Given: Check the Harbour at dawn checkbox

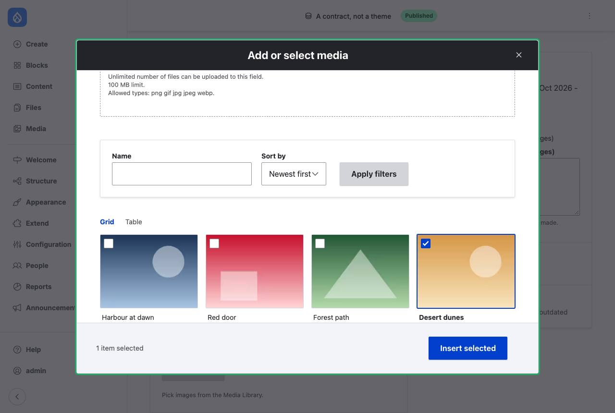Looking at the screenshot, I should click(109, 243).
